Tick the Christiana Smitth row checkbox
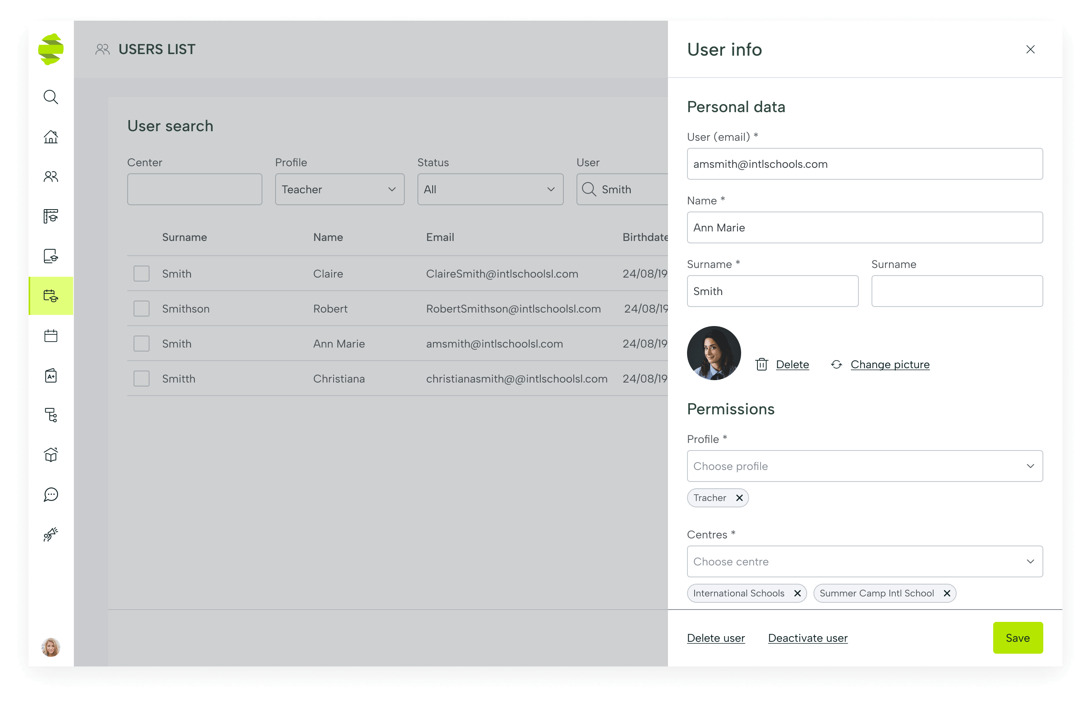The width and height of the screenshot is (1091, 703). coord(142,379)
